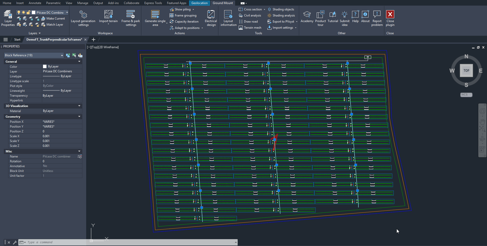The image size is (487, 246).
Task: Collapse the Geometry section in Properties
Action: (79, 117)
